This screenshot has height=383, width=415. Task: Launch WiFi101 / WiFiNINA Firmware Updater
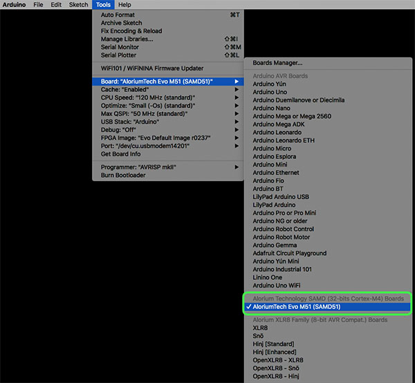[x=168, y=68]
